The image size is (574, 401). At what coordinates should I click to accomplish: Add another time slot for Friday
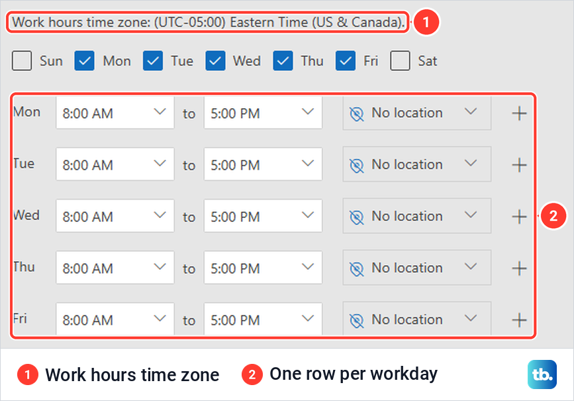pyautogui.click(x=519, y=320)
